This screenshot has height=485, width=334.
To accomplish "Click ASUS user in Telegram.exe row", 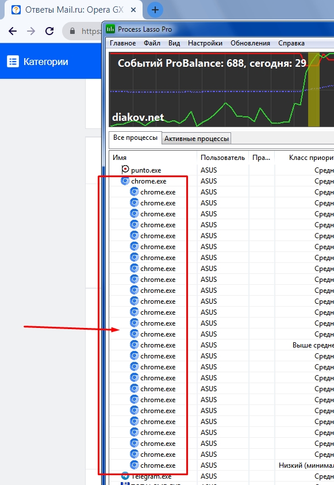I will point(209,476).
